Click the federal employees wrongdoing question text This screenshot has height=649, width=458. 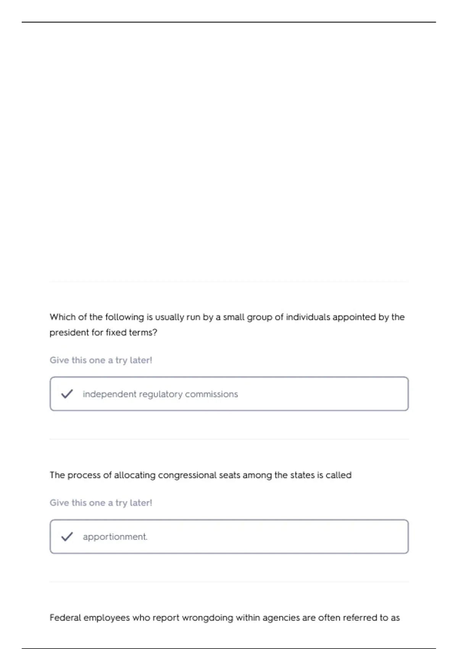[224, 618]
